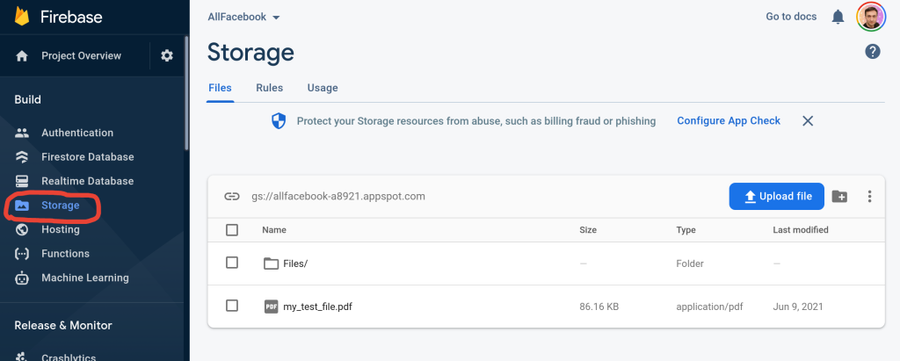Switch to the Usage tab
Image resolution: width=900 pixels, height=361 pixels.
323,88
